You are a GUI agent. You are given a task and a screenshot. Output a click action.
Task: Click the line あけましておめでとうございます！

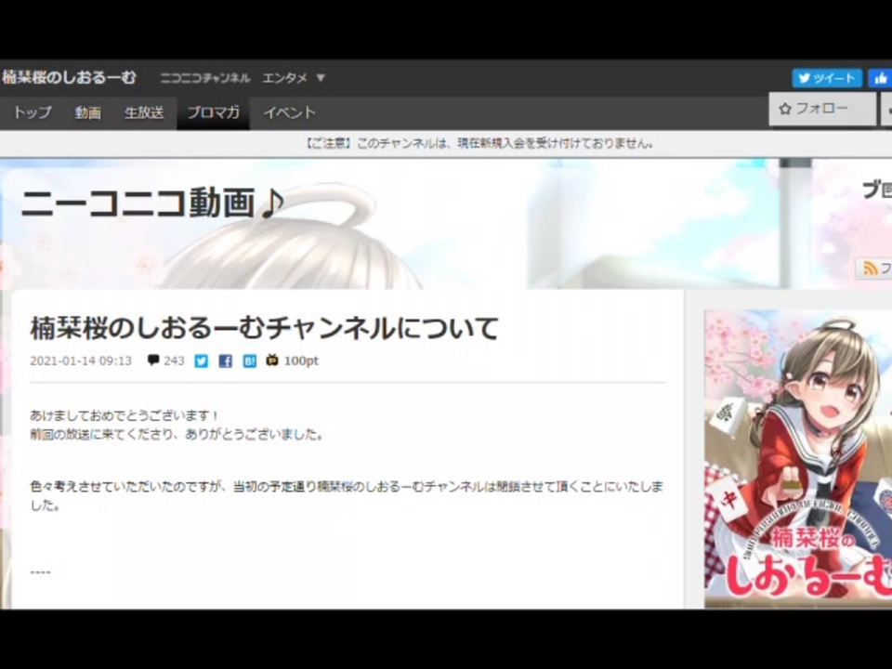coord(124,415)
